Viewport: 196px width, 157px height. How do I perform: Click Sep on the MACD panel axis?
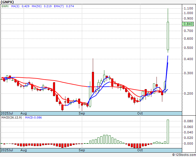pyautogui.click(x=82, y=150)
